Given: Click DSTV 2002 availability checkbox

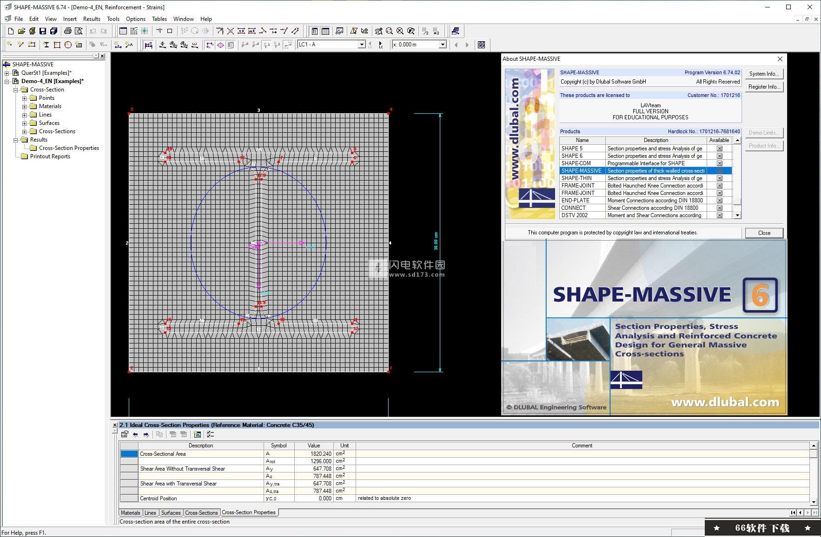Looking at the screenshot, I should click(x=719, y=215).
